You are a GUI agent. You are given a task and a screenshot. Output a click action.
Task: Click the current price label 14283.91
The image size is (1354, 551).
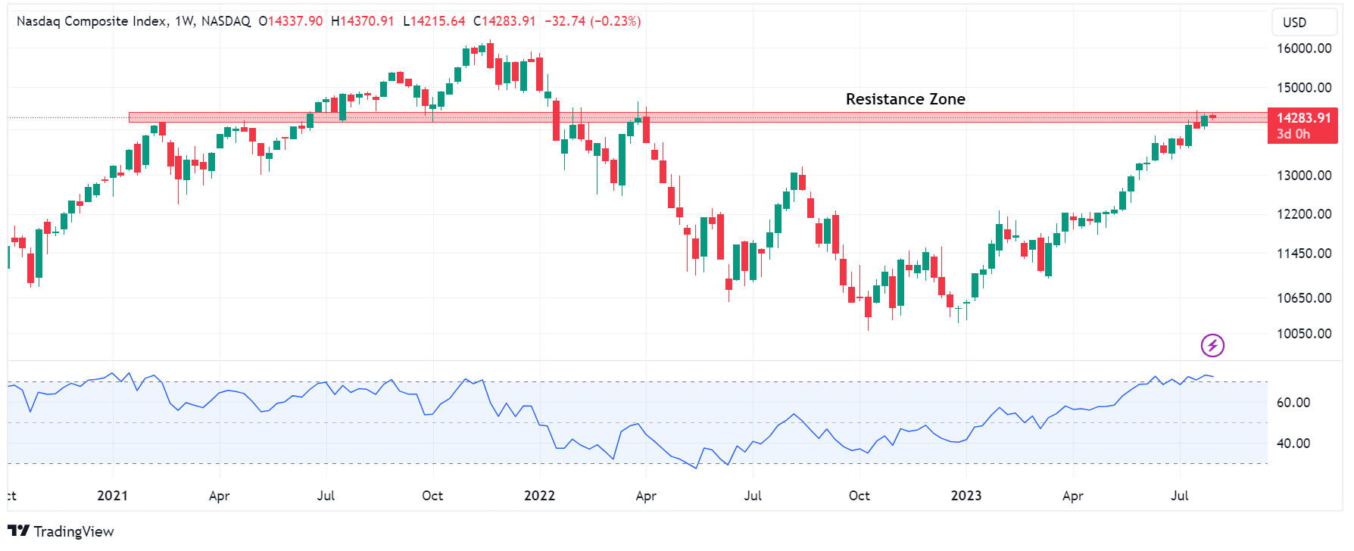[1303, 118]
